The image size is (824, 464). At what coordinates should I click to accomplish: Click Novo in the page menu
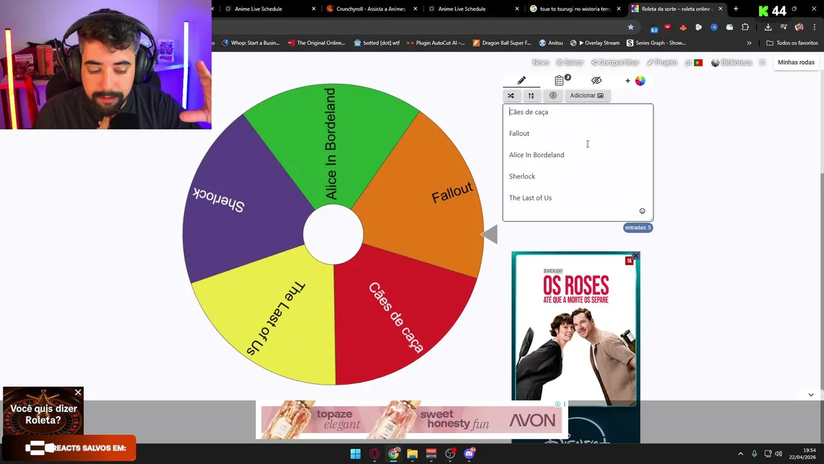point(541,63)
